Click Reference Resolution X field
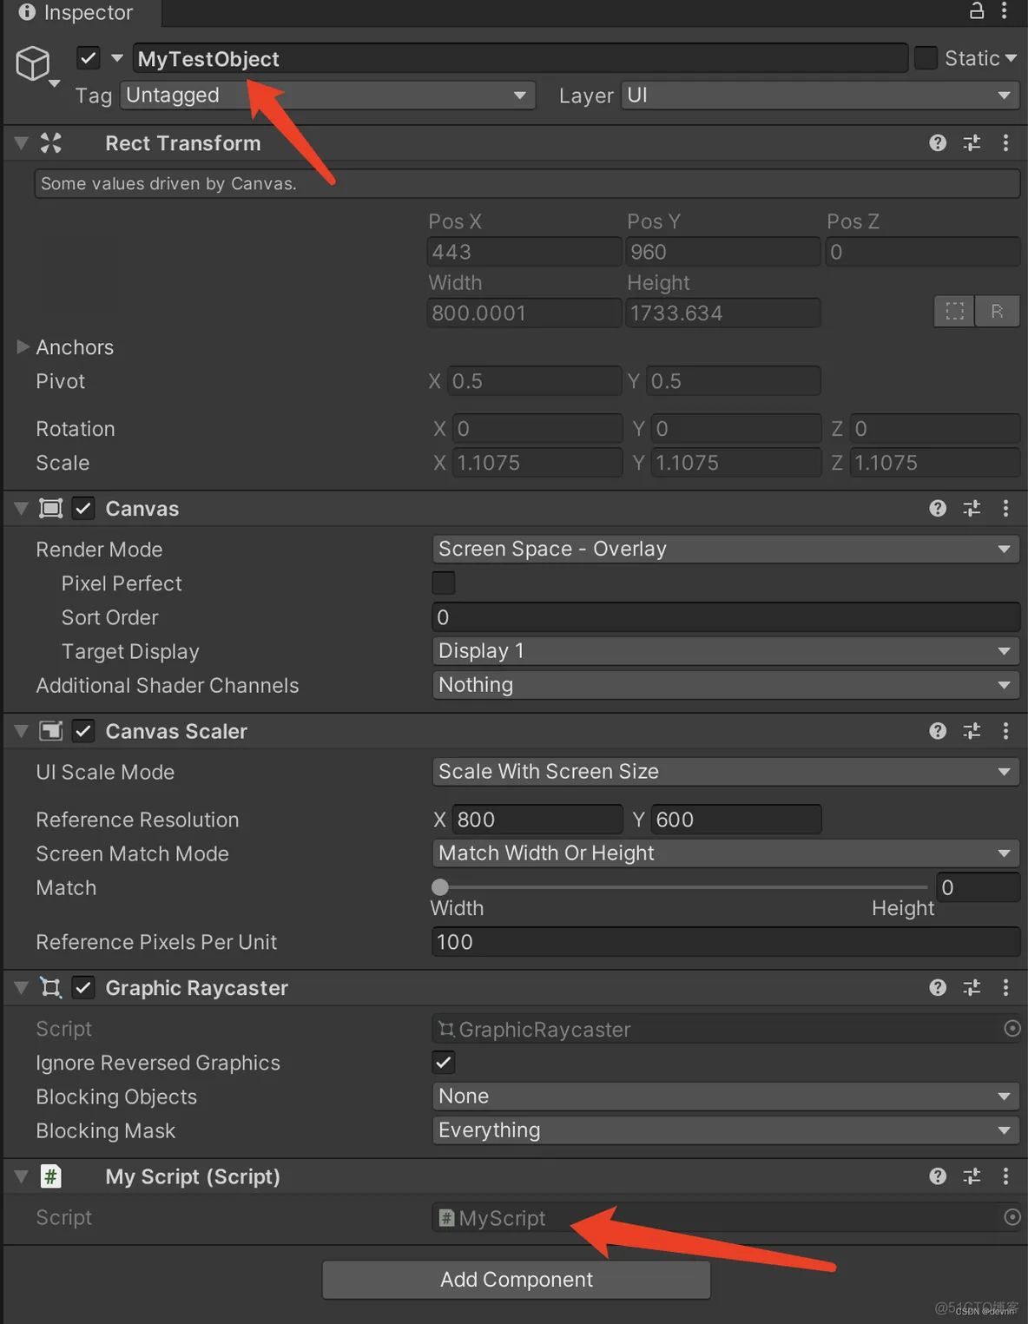 pos(537,819)
